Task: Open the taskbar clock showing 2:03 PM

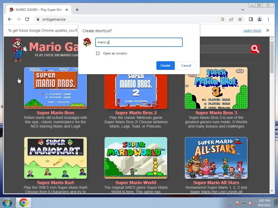Action: coord(264,203)
